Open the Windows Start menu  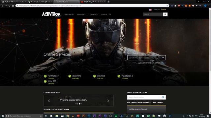(3, 116)
